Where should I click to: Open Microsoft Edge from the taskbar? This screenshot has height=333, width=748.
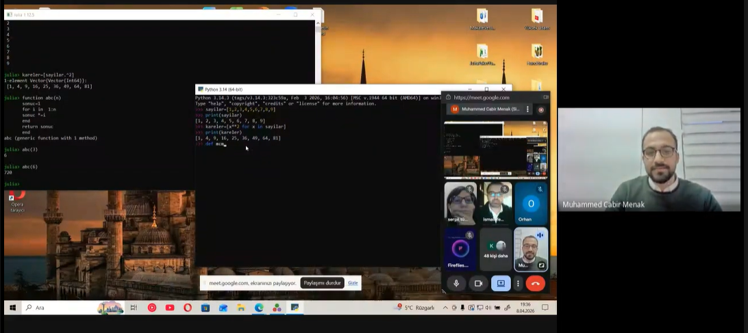(x=259, y=308)
